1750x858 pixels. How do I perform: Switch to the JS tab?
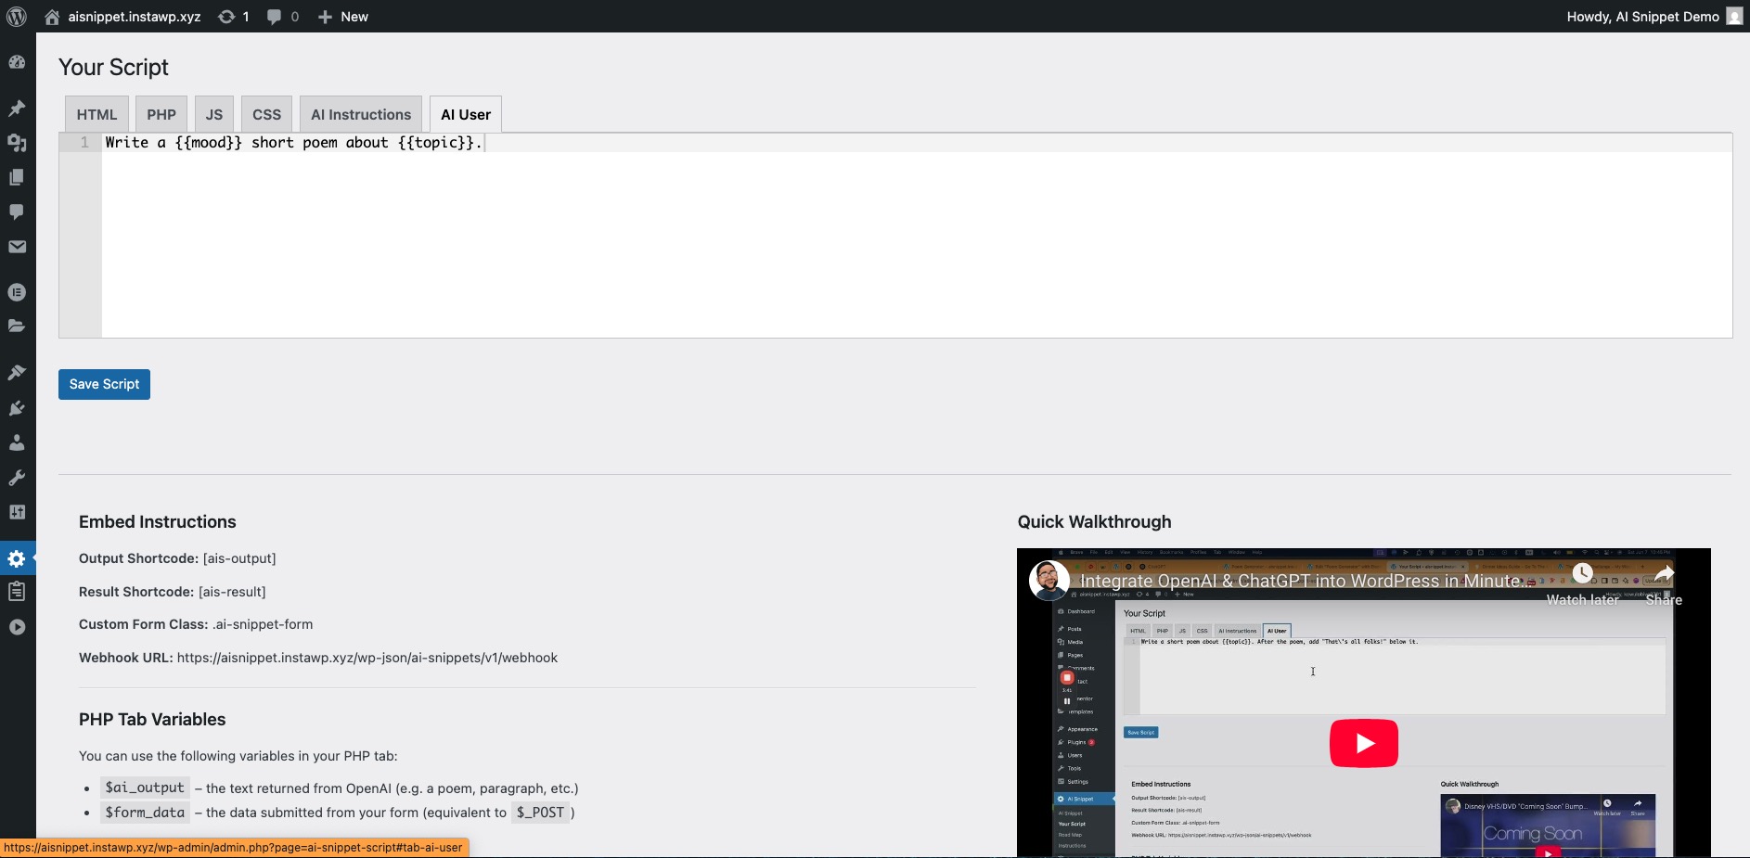click(214, 114)
